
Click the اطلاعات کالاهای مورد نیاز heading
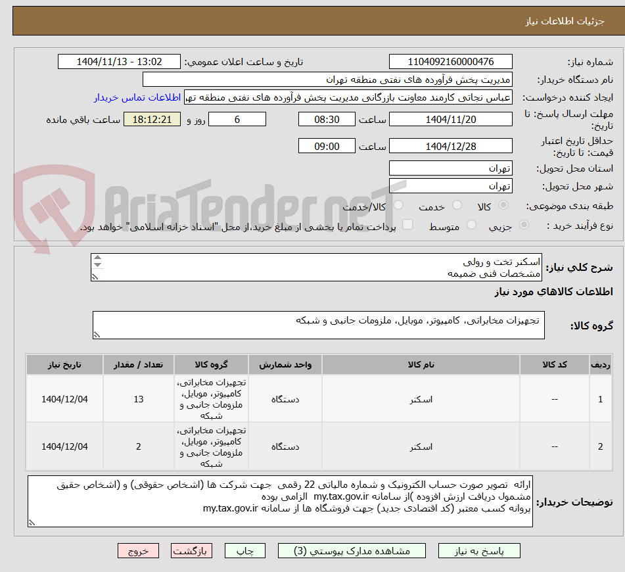click(x=553, y=291)
